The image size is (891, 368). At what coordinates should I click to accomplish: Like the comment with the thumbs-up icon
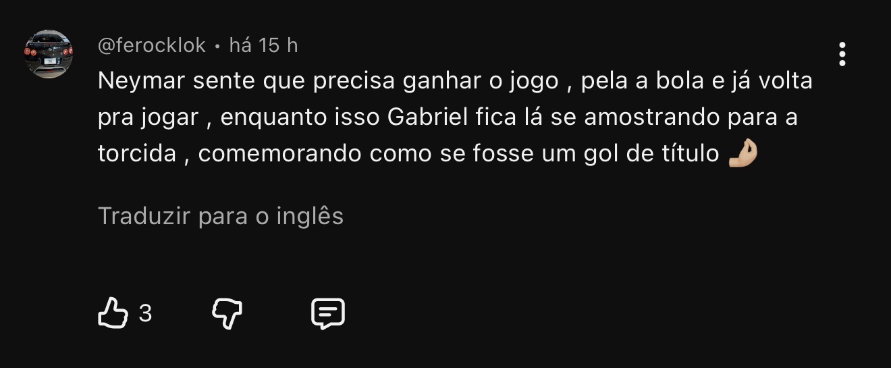(x=113, y=314)
